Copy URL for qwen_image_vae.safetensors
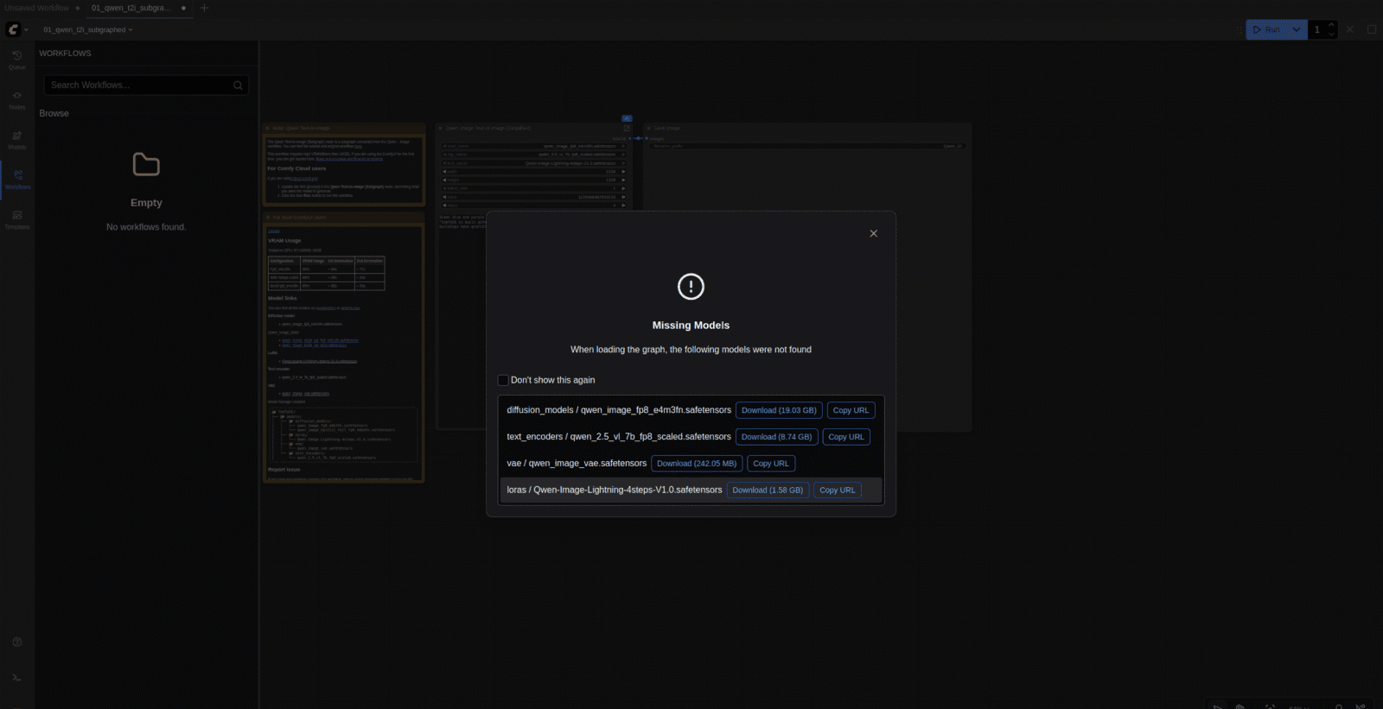 coord(770,464)
